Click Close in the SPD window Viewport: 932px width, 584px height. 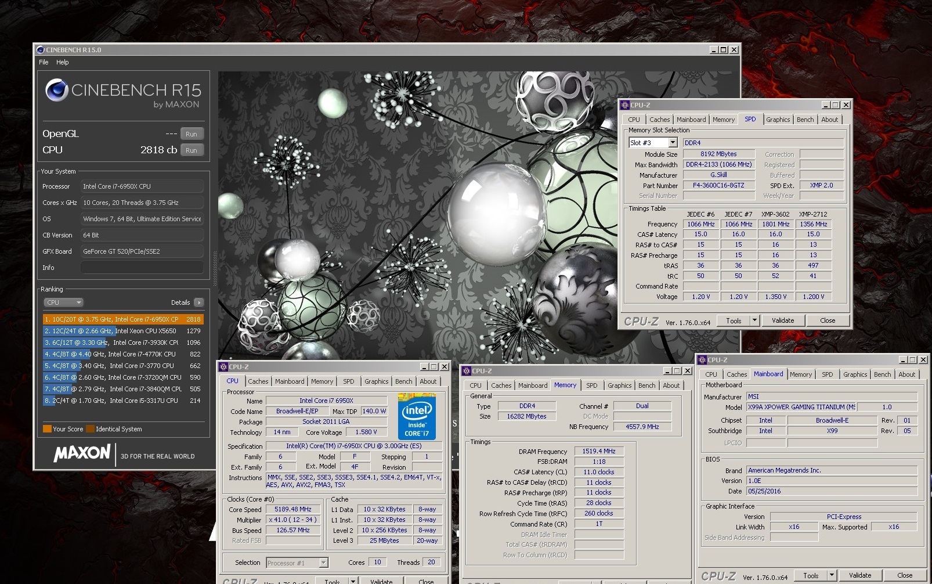(x=828, y=320)
